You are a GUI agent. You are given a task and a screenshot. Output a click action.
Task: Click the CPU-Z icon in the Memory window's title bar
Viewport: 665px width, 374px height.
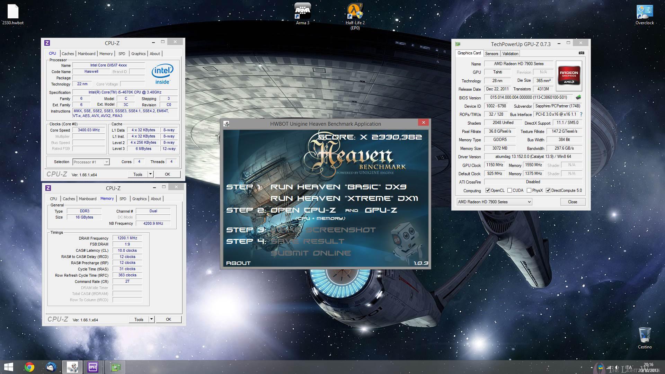pos(48,188)
